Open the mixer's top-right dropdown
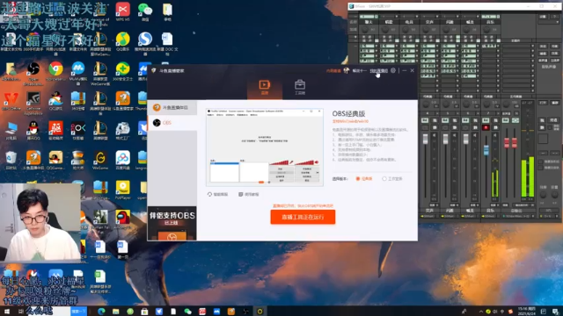 click(549, 22)
